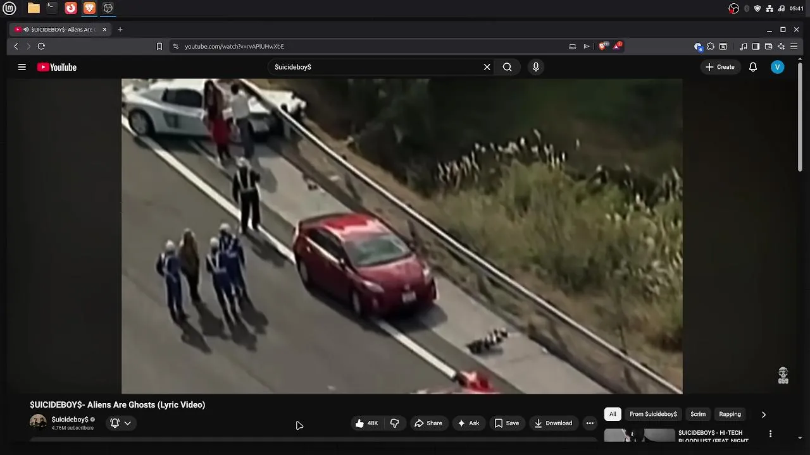This screenshot has width=810, height=455.
Task: Open a new browser tab
Action: [120, 30]
